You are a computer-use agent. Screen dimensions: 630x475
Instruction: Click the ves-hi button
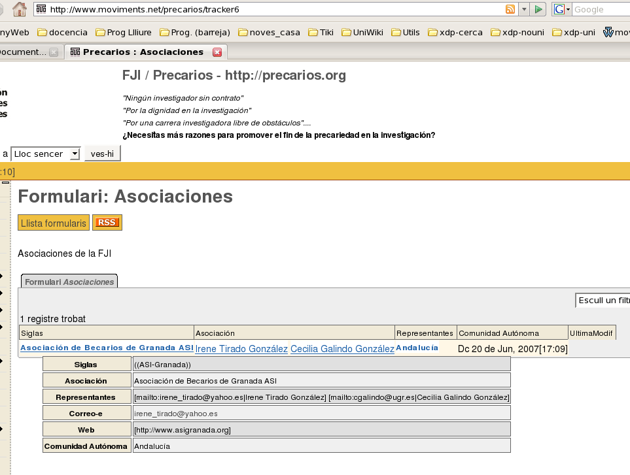point(103,154)
